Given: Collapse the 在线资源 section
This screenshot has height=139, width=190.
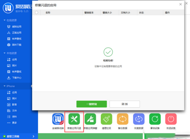Looking at the screenshot, I should click(x=5, y=20).
